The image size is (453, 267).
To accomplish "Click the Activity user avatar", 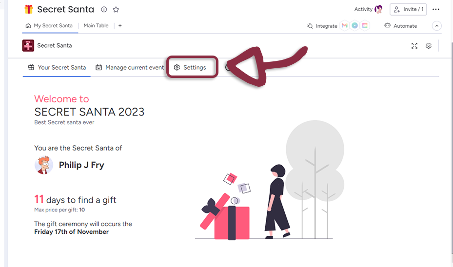I will tap(378, 9).
